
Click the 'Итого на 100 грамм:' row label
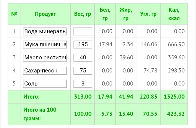[x=40, y=114]
